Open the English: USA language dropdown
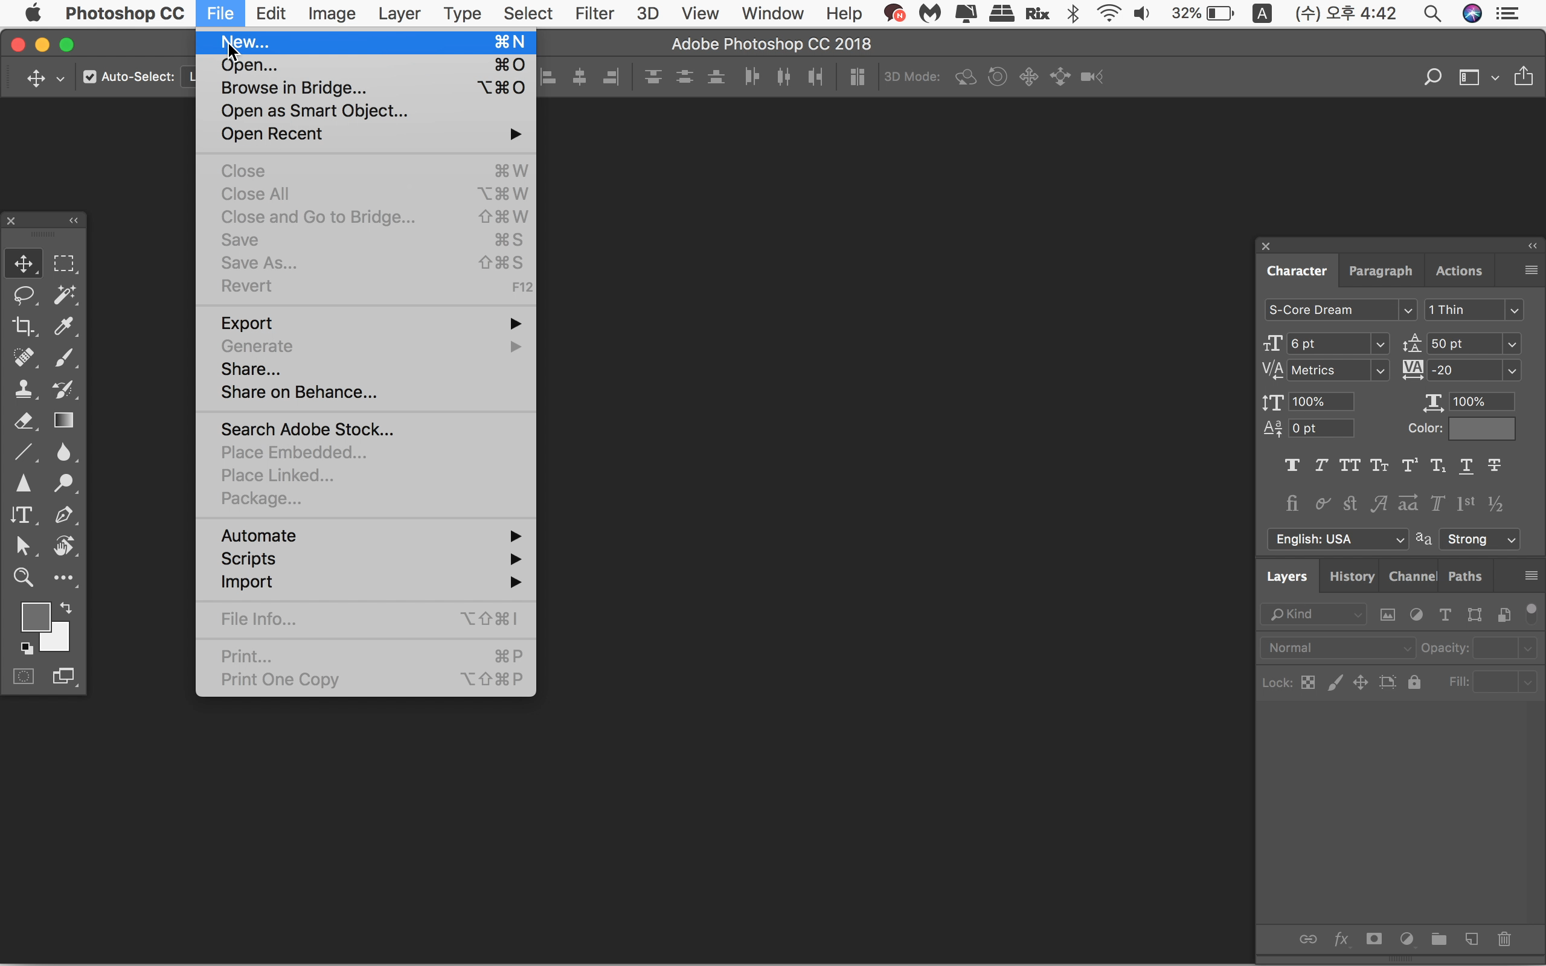 pos(1337,539)
